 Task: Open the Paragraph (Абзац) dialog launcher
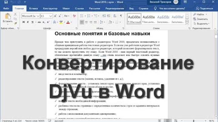(x=123, y=28)
